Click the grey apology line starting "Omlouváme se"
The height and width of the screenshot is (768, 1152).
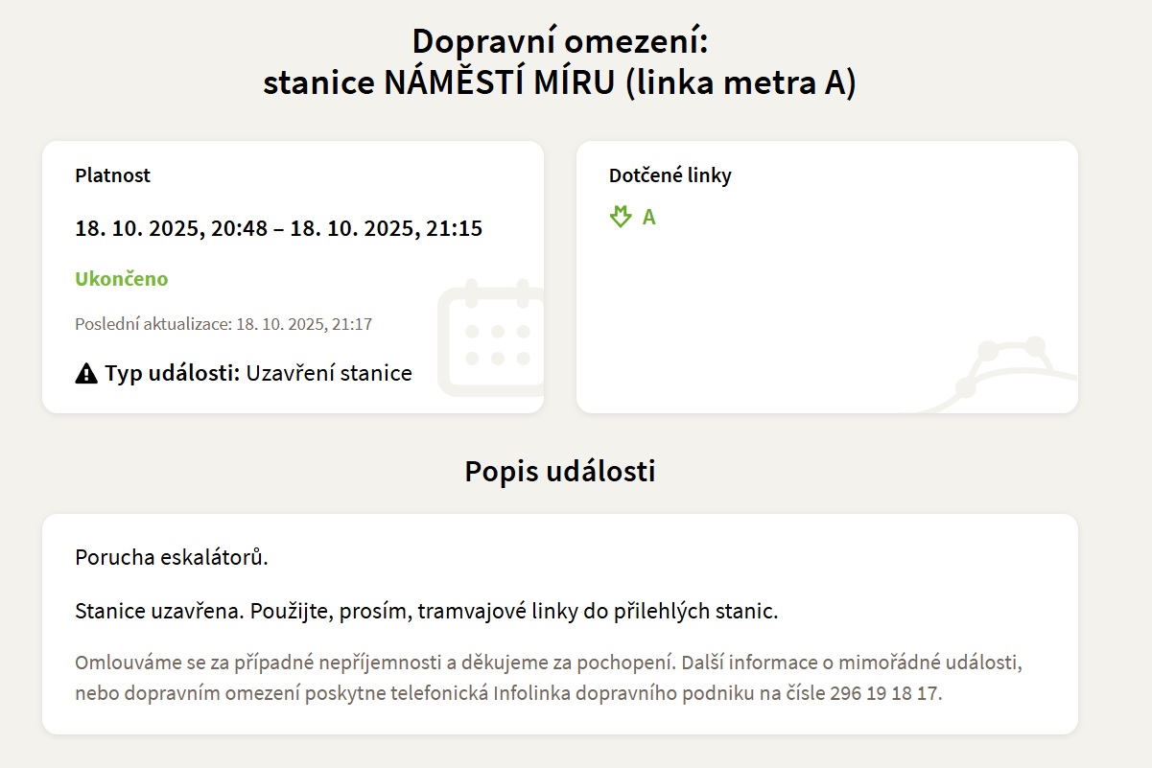pyautogui.click(x=554, y=663)
